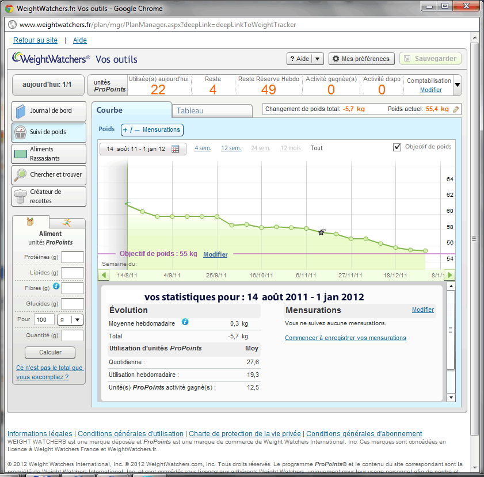Click the Pour 100 input field

[x=44, y=320]
